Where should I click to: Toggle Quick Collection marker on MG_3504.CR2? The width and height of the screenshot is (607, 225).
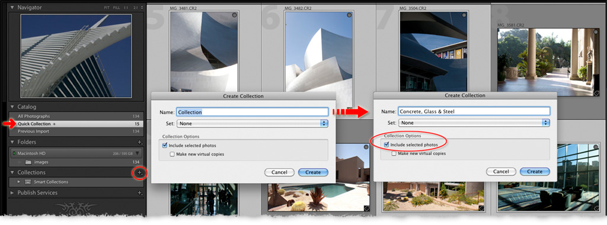pyautogui.click(x=464, y=15)
